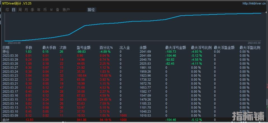Switch to the M tab

(51, 10)
